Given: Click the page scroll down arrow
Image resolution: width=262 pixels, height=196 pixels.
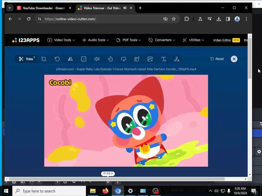Looking at the screenshot, I should (250, 175).
